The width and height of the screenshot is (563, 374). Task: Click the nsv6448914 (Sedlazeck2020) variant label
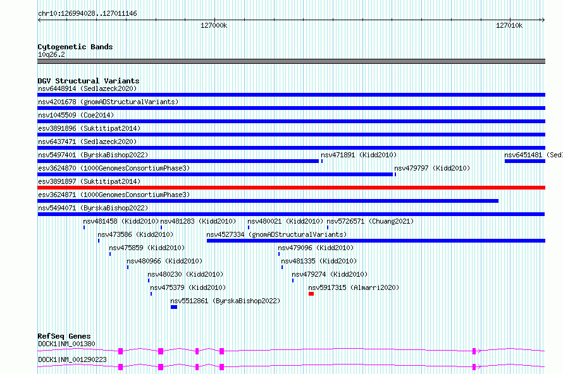click(87, 88)
